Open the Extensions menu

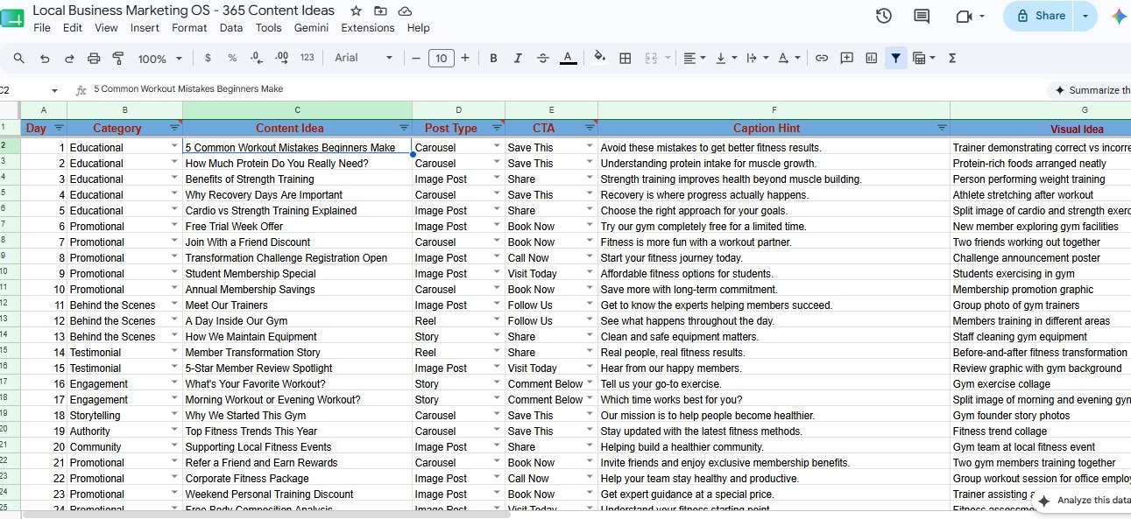pyautogui.click(x=368, y=28)
